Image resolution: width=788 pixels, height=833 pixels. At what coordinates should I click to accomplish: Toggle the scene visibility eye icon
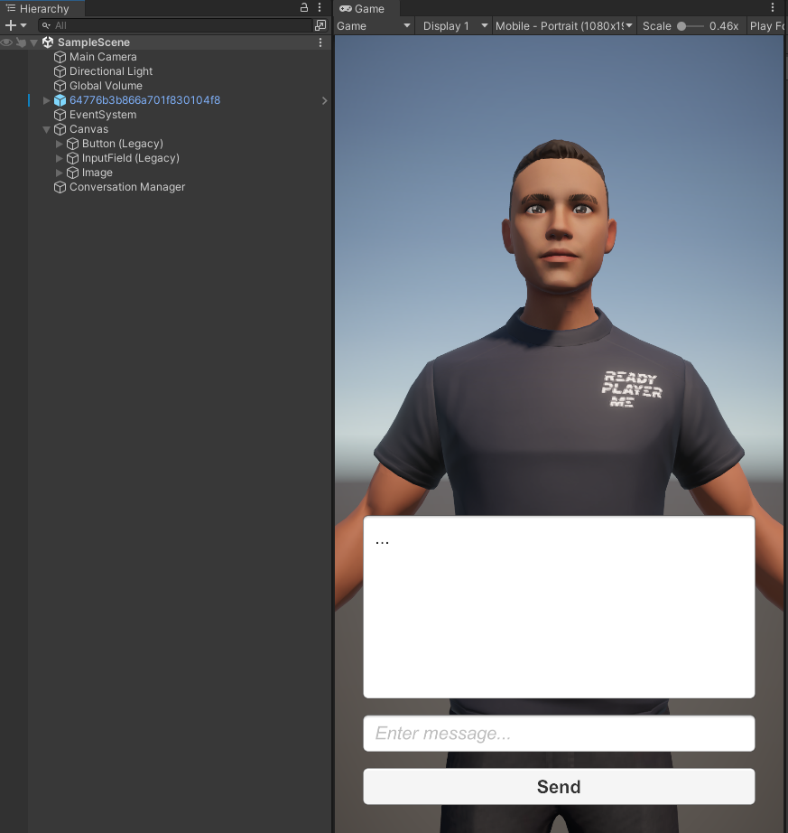[x=7, y=42]
